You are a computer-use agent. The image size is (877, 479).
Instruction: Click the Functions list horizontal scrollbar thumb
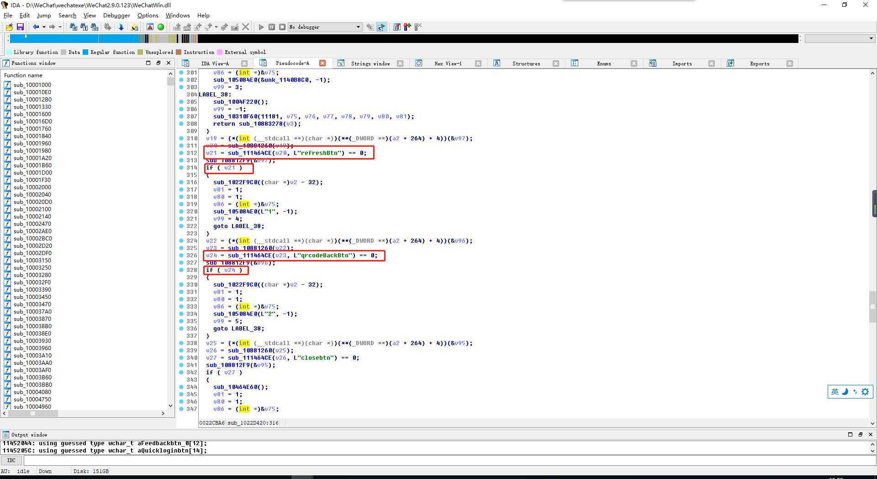coord(33,413)
